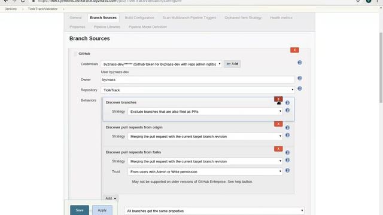Open help for origin pull request Strategy
Viewport: 383px width, 215px height.
click(287, 135)
